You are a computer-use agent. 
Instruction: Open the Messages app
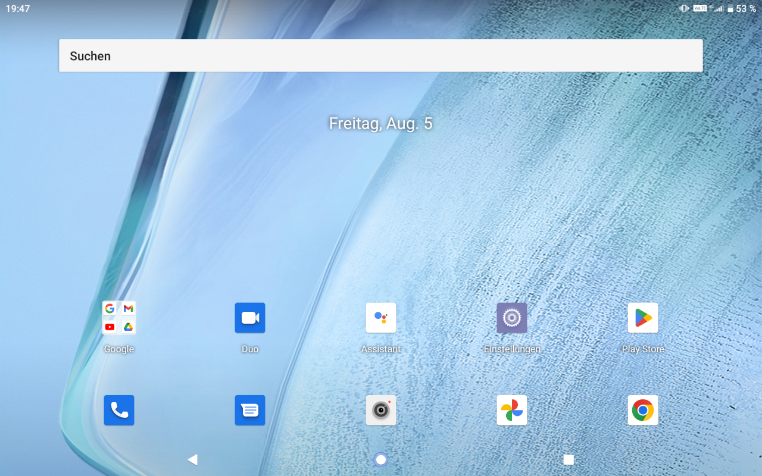(250, 410)
